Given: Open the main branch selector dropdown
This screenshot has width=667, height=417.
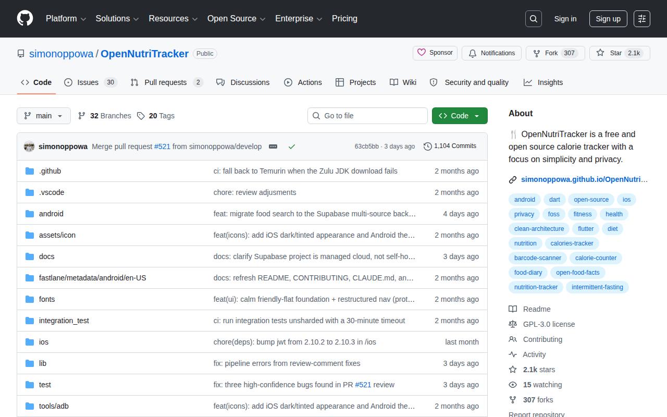Looking at the screenshot, I should [x=44, y=116].
